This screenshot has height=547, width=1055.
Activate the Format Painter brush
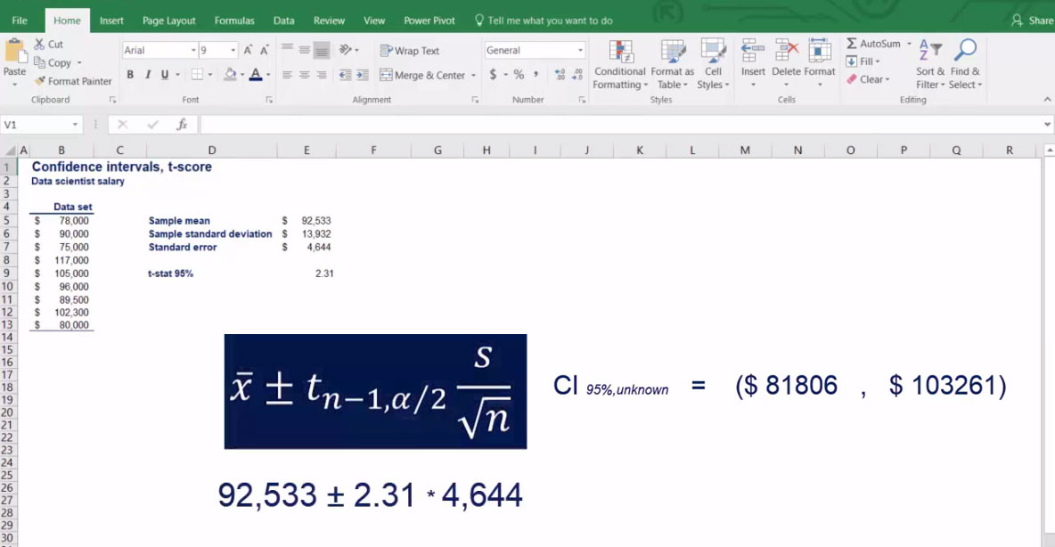tap(40, 81)
